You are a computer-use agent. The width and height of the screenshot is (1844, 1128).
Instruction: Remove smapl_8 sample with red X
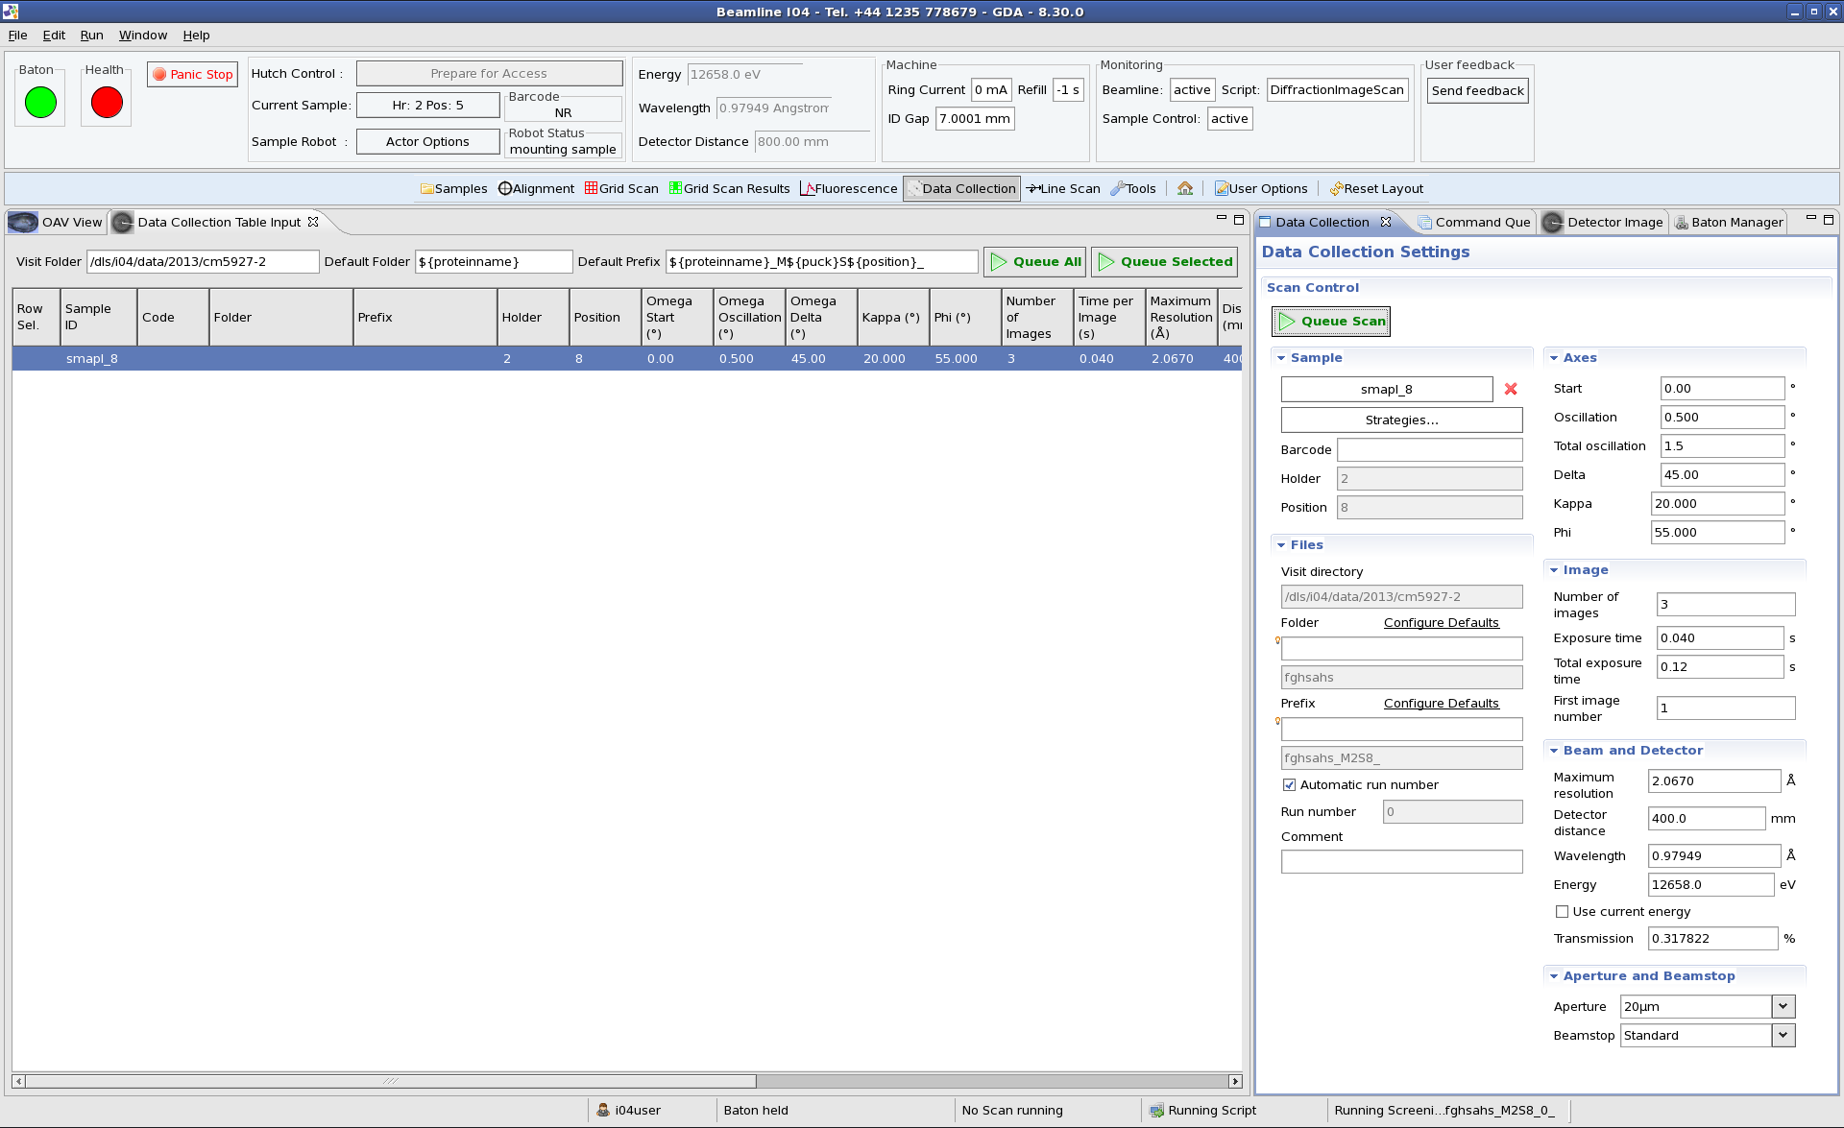pyautogui.click(x=1511, y=389)
